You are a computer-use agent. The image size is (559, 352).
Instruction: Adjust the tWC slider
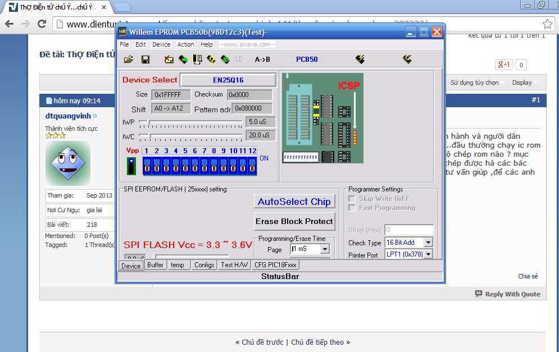tap(150, 136)
